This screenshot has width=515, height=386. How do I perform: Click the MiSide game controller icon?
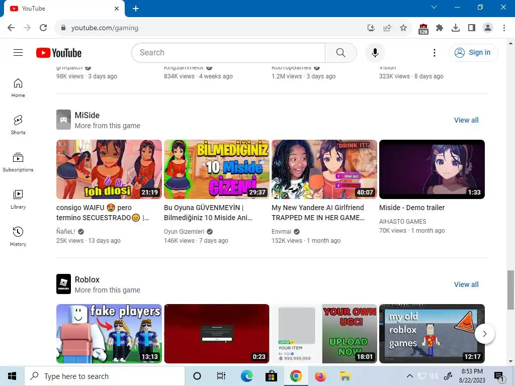63,120
